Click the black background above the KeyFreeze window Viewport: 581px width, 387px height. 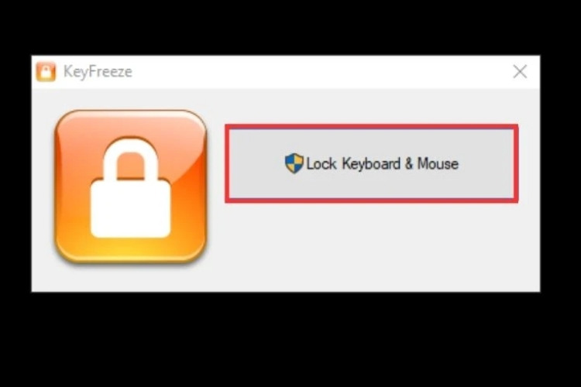click(290, 26)
